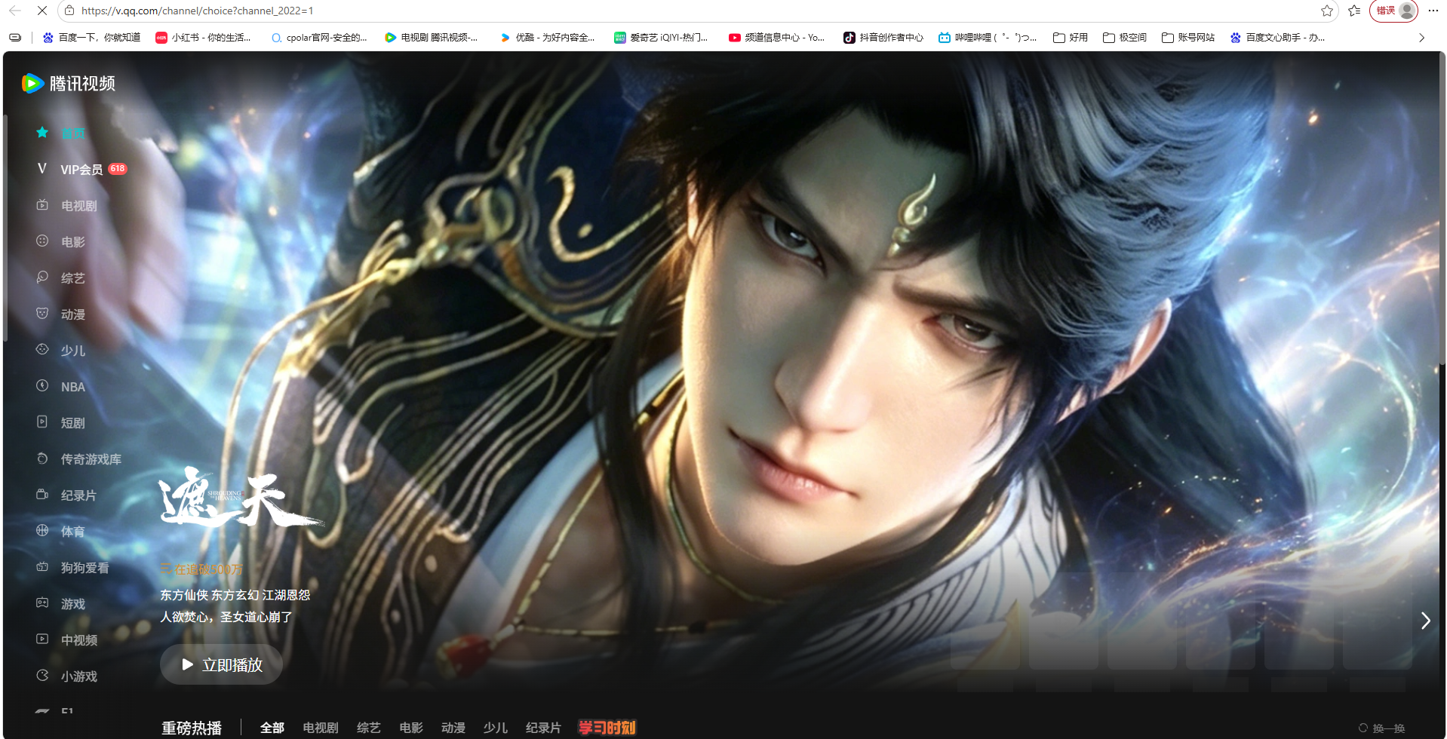Bookmark this page with the star icon
The height and width of the screenshot is (739, 1447).
coord(1327,11)
